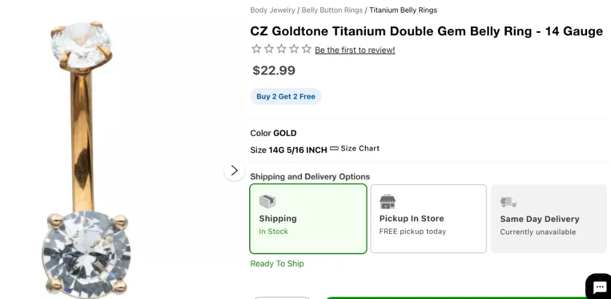The height and width of the screenshot is (299, 611).
Task: Show next product image with arrow
Action: tap(234, 170)
